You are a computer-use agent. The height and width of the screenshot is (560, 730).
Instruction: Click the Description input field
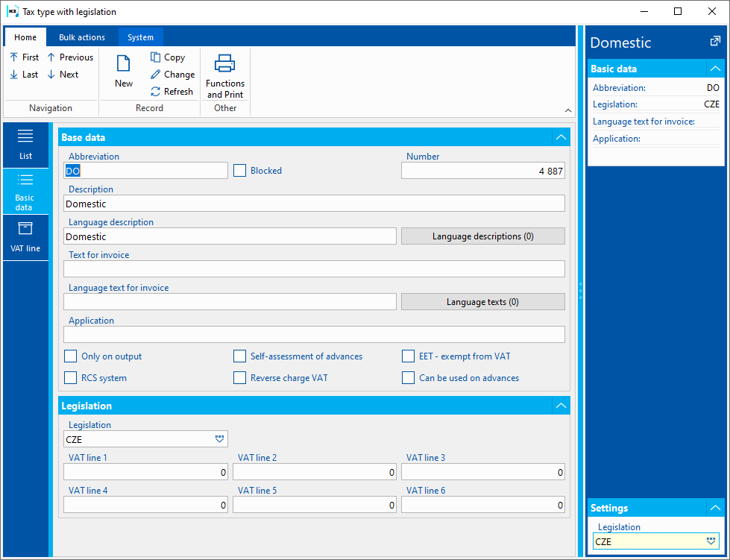pos(313,204)
